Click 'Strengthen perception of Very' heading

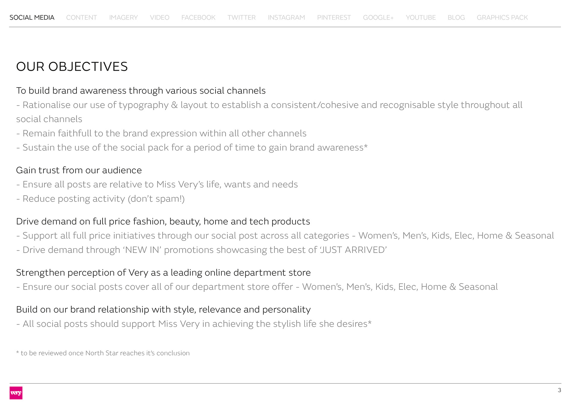(x=163, y=273)
